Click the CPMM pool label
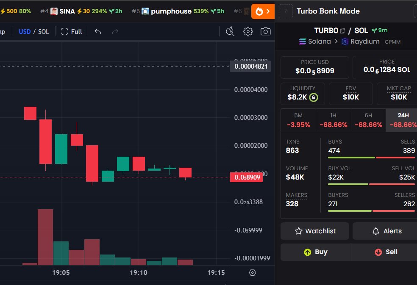Image resolution: width=417 pixels, height=285 pixels. tap(392, 42)
